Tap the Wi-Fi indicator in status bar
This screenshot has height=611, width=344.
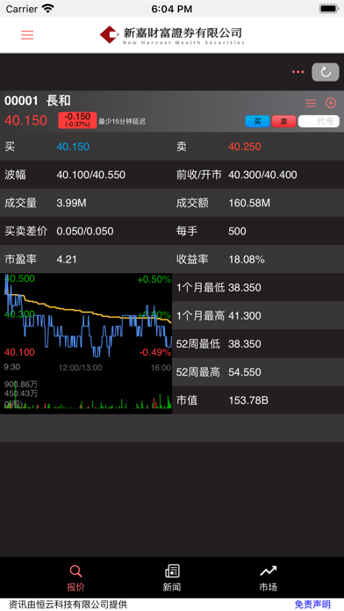pos(48,9)
